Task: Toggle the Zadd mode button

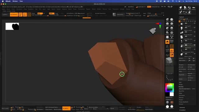Action: (x=52, y=13)
